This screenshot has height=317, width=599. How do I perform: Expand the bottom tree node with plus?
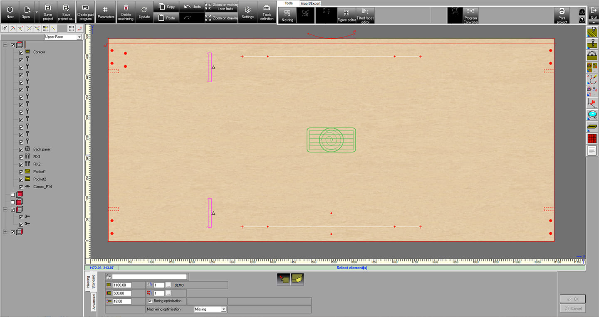point(5,232)
